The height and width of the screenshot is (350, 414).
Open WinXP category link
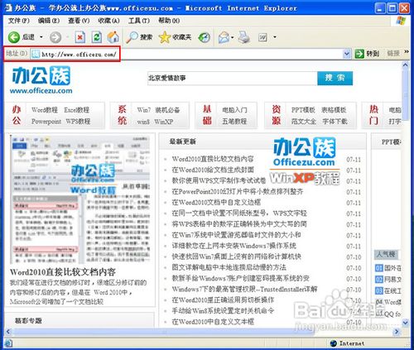pyautogui.click(x=164, y=122)
